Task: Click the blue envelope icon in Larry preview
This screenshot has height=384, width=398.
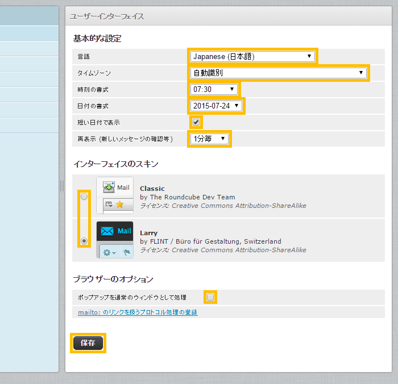Action: click(107, 231)
